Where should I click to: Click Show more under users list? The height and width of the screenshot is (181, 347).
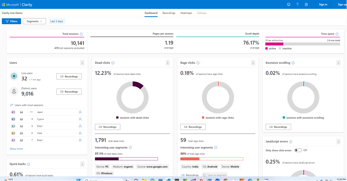tap(16, 149)
